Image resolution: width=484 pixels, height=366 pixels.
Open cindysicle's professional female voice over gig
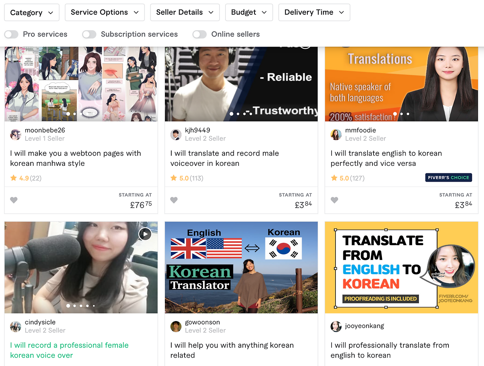click(x=69, y=350)
